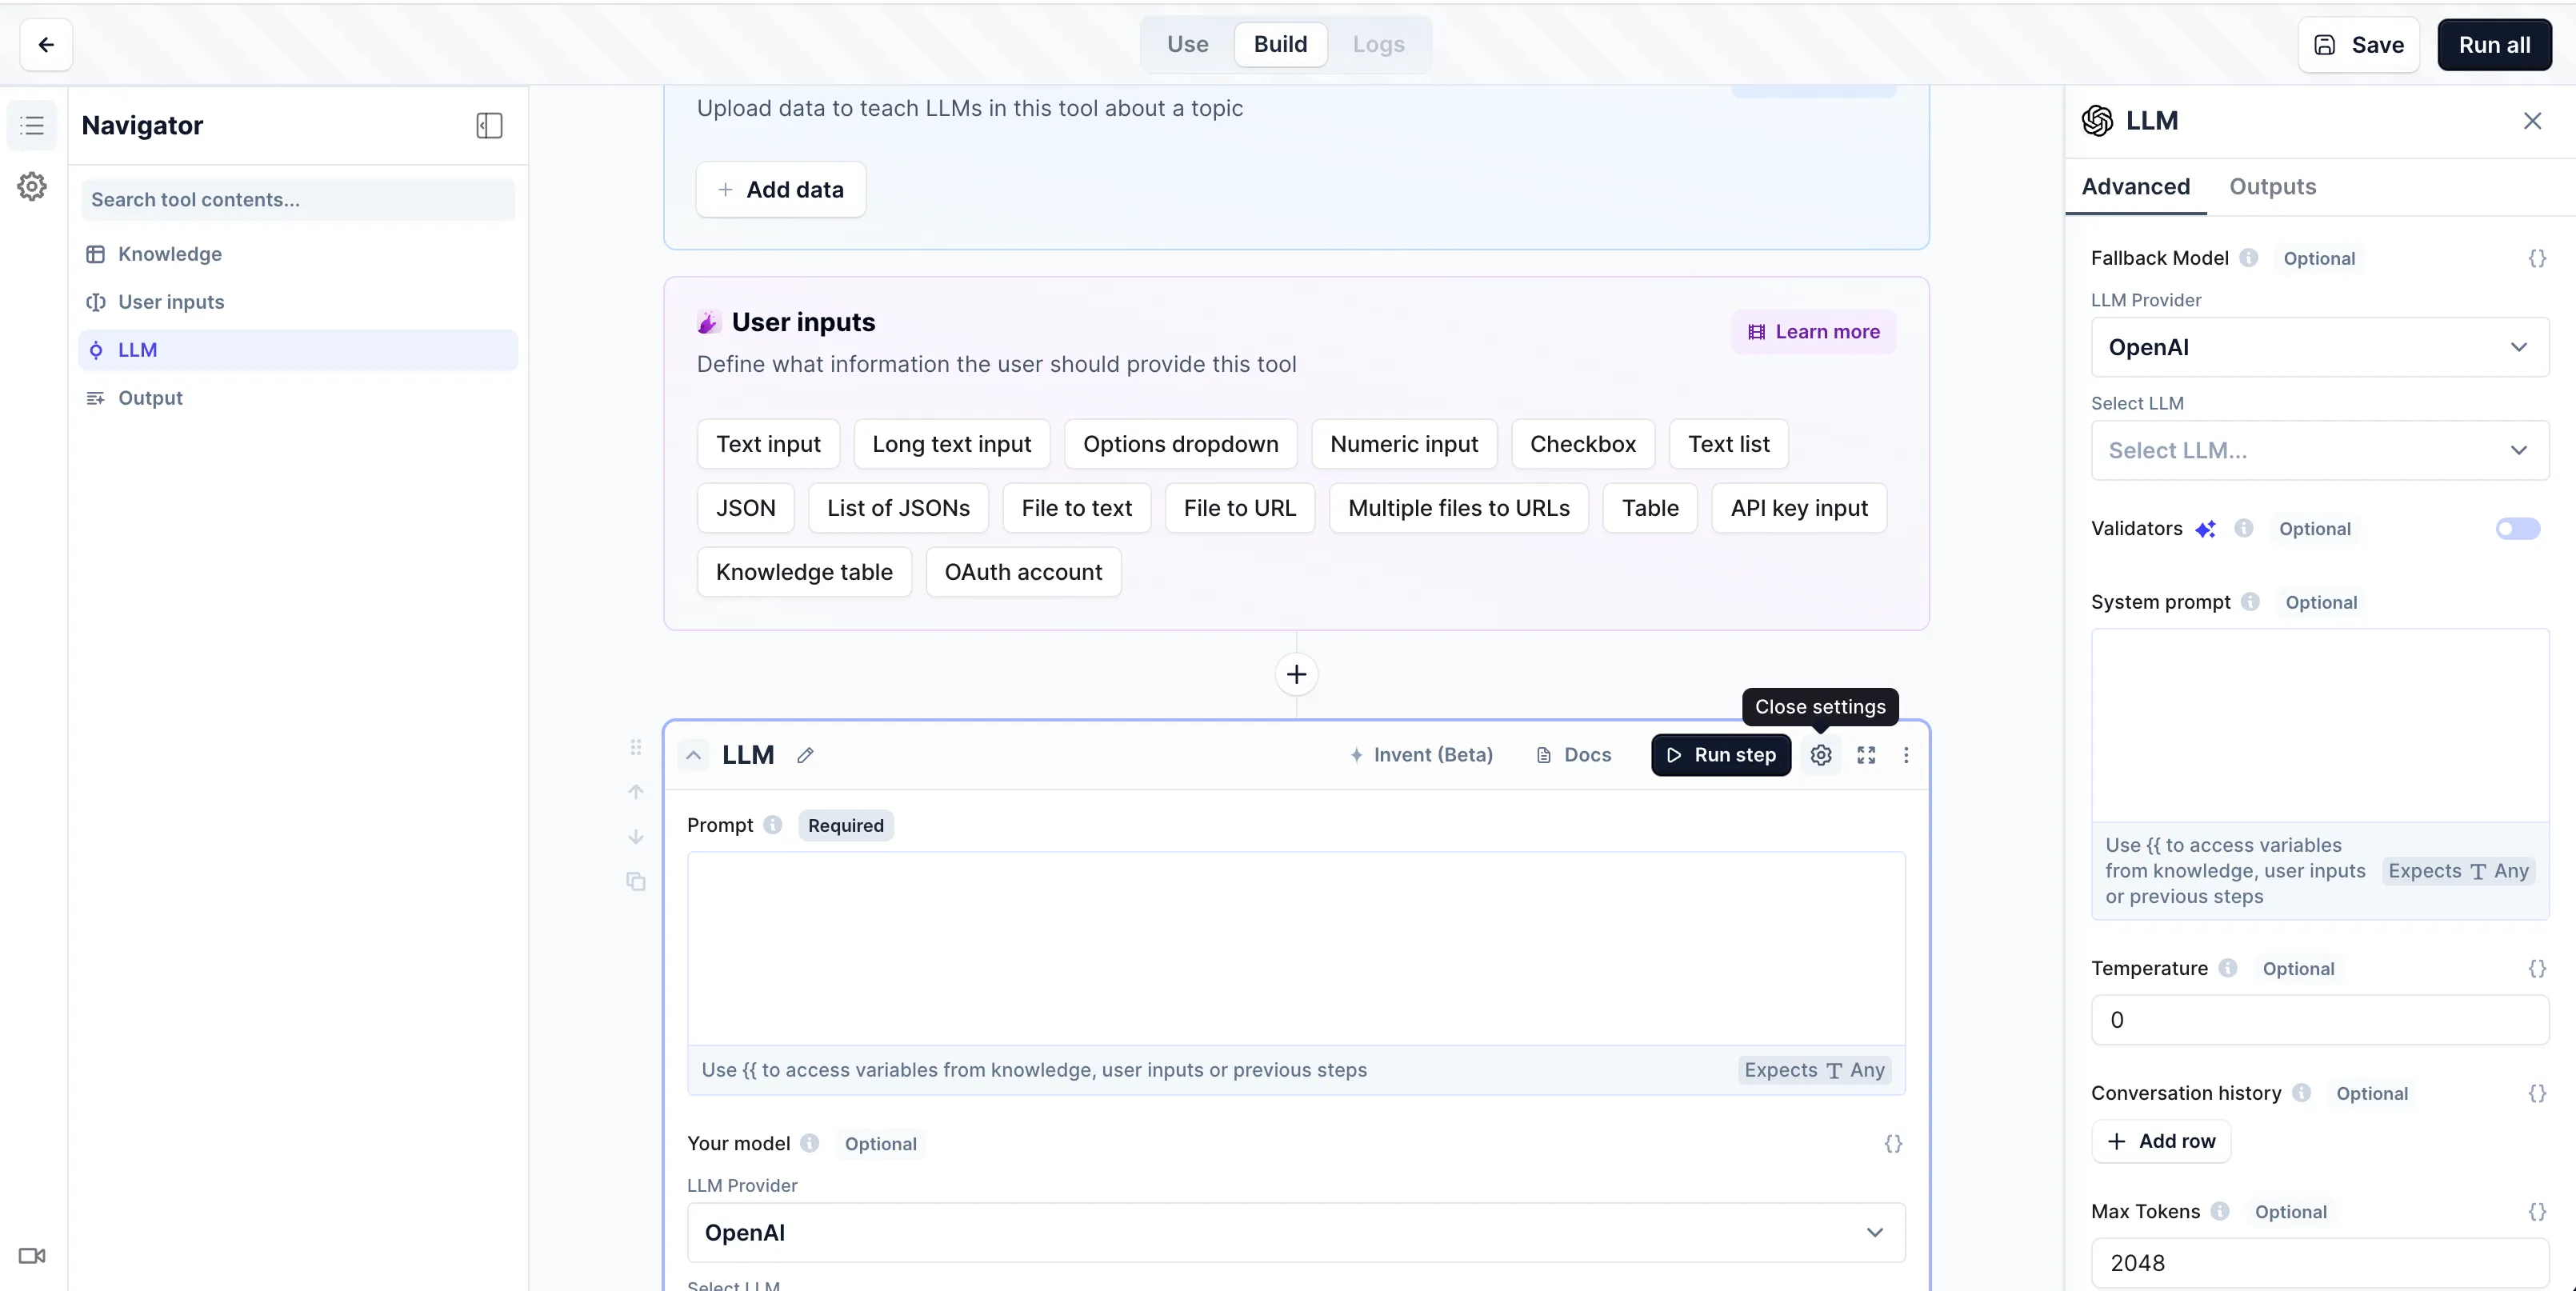Click the back arrow button
2576x1291 pixels.
click(46, 45)
